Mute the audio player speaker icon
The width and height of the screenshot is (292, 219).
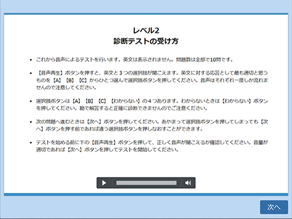click(188, 183)
